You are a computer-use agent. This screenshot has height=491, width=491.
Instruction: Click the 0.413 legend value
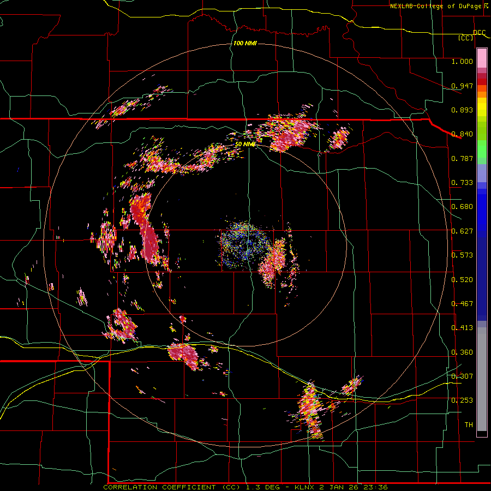point(462,328)
